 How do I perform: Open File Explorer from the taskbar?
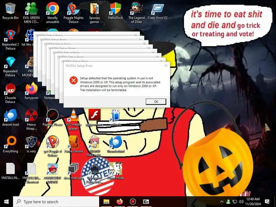(106, 202)
